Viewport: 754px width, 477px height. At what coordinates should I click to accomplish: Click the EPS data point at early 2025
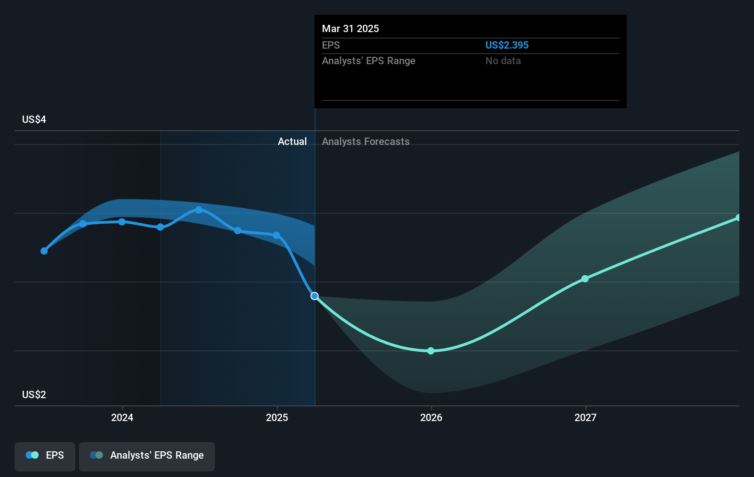click(276, 235)
